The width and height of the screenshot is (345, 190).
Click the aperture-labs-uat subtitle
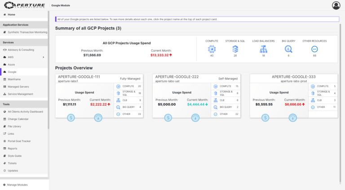167,81
